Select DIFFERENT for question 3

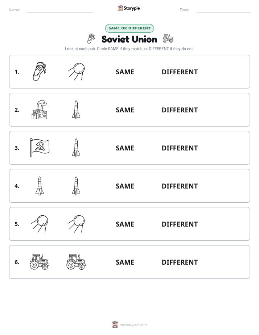180,148
